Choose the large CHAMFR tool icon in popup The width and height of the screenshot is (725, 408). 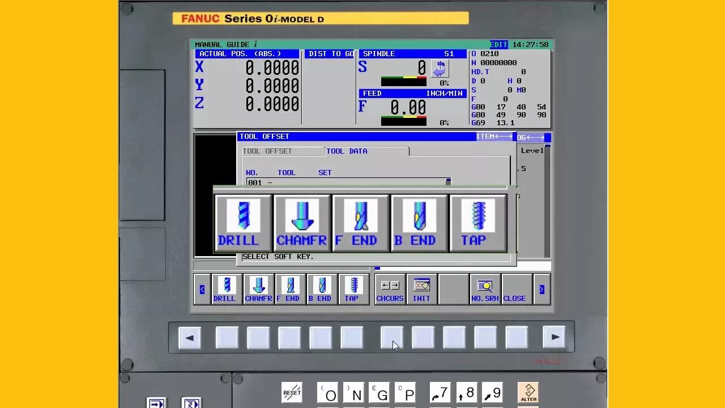pyautogui.click(x=302, y=223)
